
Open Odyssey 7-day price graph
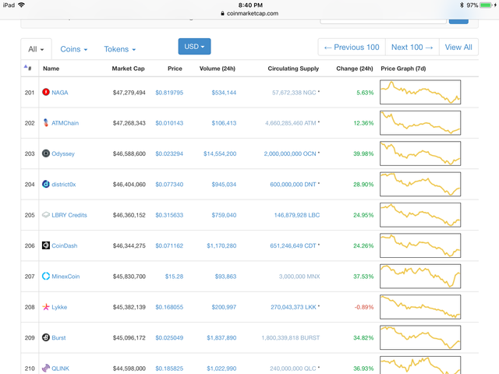(x=420, y=153)
